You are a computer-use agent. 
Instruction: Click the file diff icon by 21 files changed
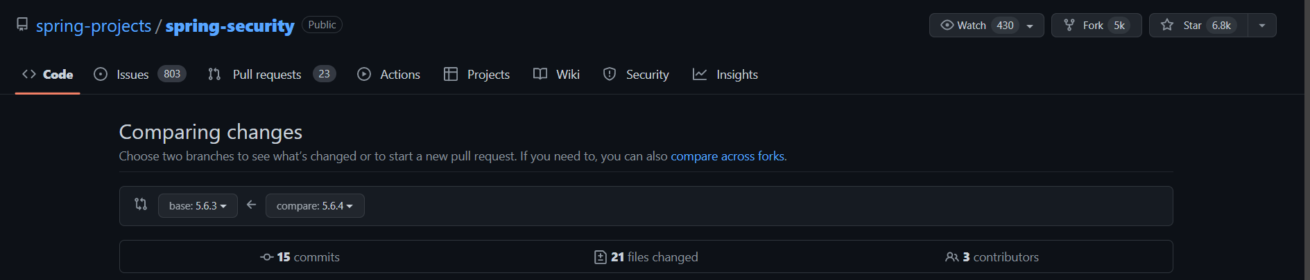(x=601, y=257)
